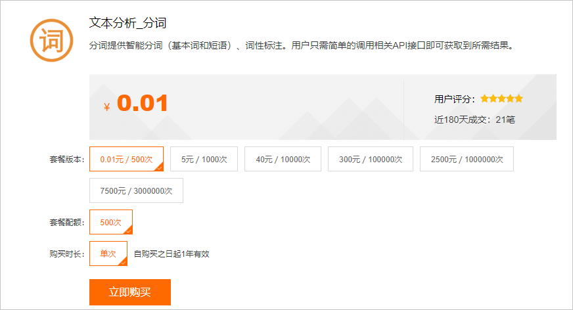Viewport: 573px width, 310px height.
Task: Select the 单次 purchase duration option
Action: 108,254
